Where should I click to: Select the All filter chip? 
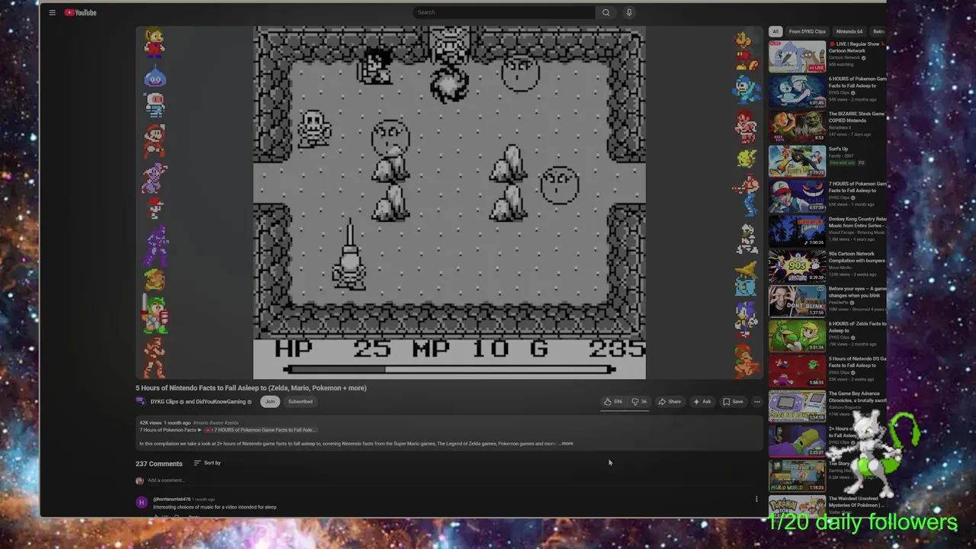pyautogui.click(x=775, y=31)
